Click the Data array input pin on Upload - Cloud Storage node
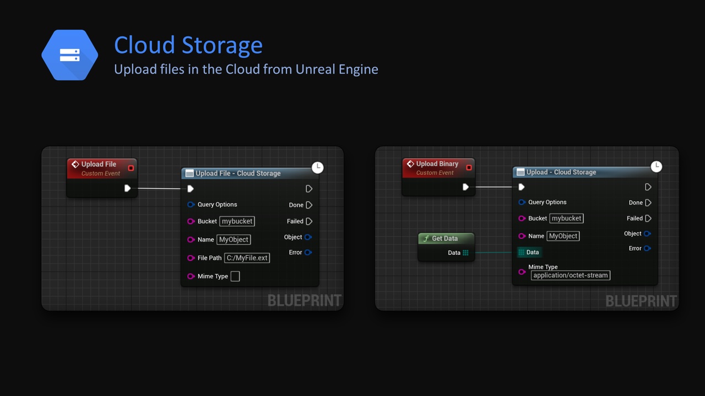705x396 pixels. coord(521,252)
